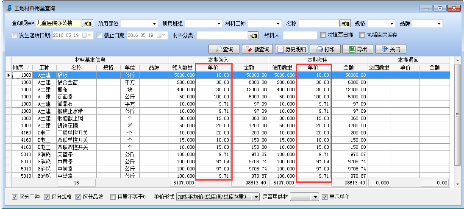This screenshot has height=209, width=464.
Task: Click the 名称 column header in grid
Action: tap(76, 67)
